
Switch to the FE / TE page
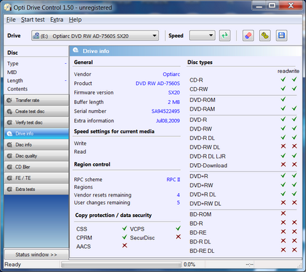click(x=37, y=178)
